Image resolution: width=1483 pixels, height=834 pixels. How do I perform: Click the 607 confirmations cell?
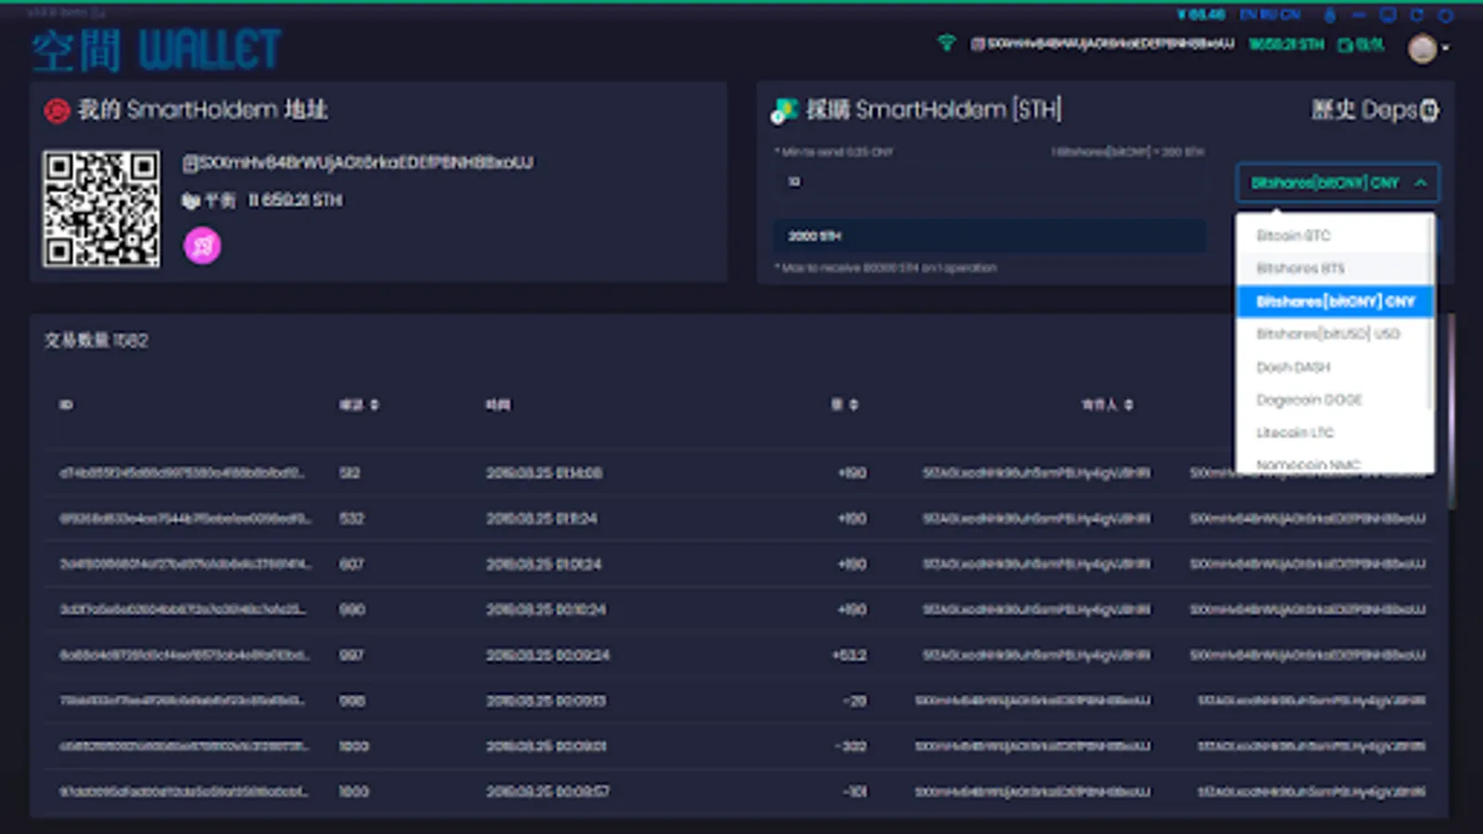tap(351, 564)
